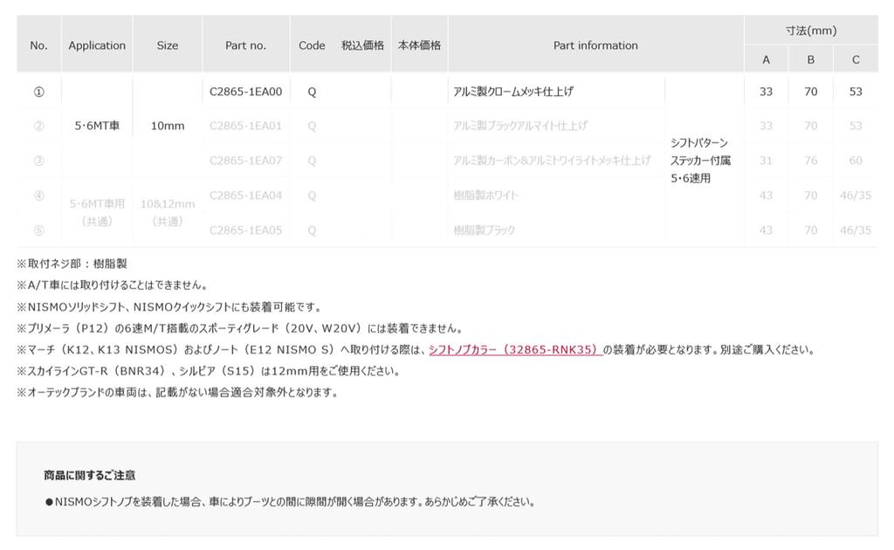Click part number C2865-1EA00
Screen dimensions: 894x550
(245, 92)
